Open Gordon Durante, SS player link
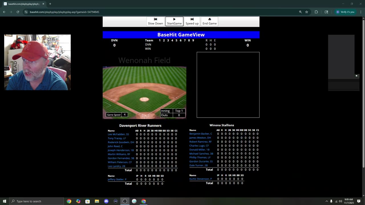The image size is (365, 205). (x=201, y=161)
